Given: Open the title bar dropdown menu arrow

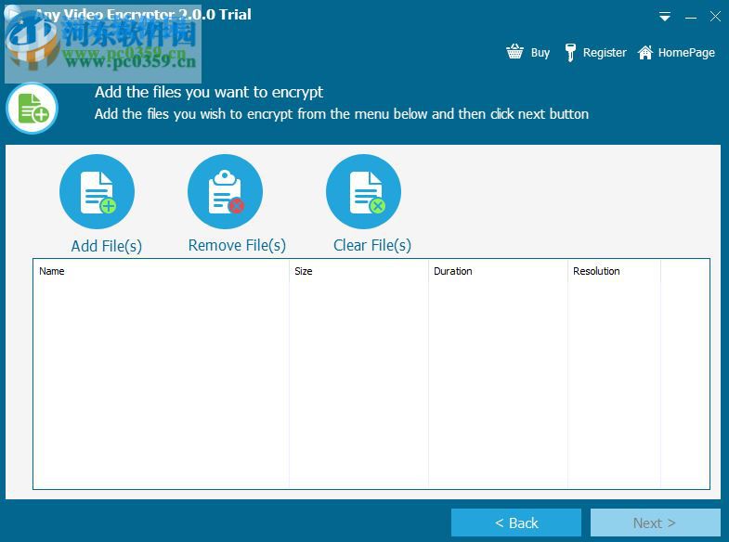Looking at the screenshot, I should click(x=665, y=18).
